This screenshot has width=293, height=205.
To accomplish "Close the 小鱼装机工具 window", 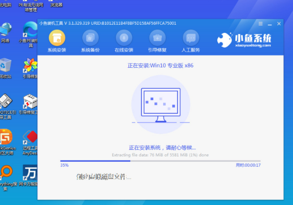I will point(279,24).
